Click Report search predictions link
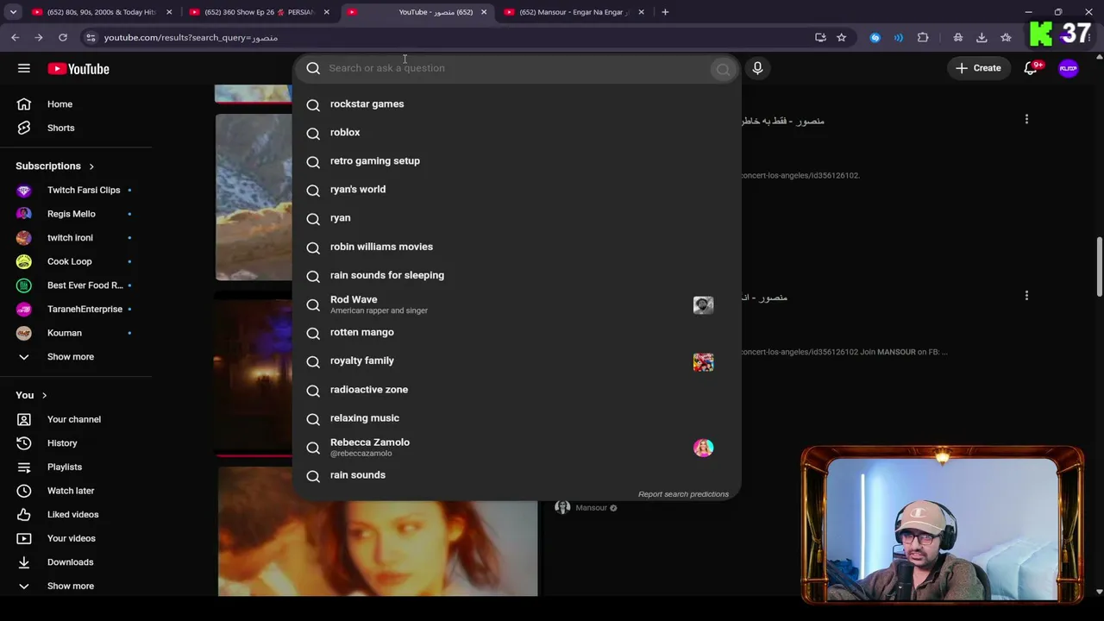This screenshot has height=621, width=1104. [x=683, y=494]
